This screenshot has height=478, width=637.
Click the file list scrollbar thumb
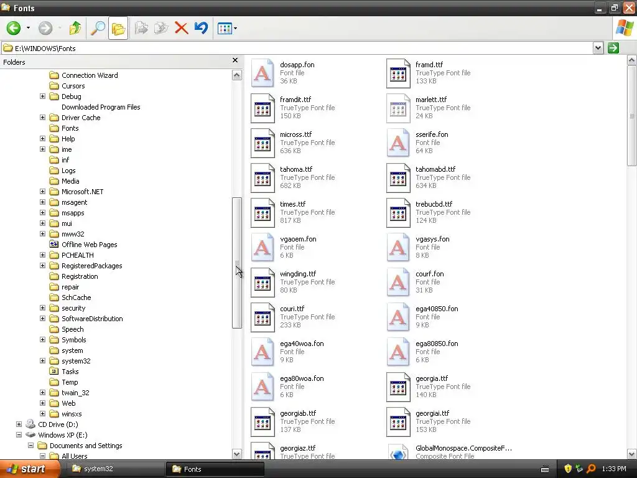coord(632,116)
